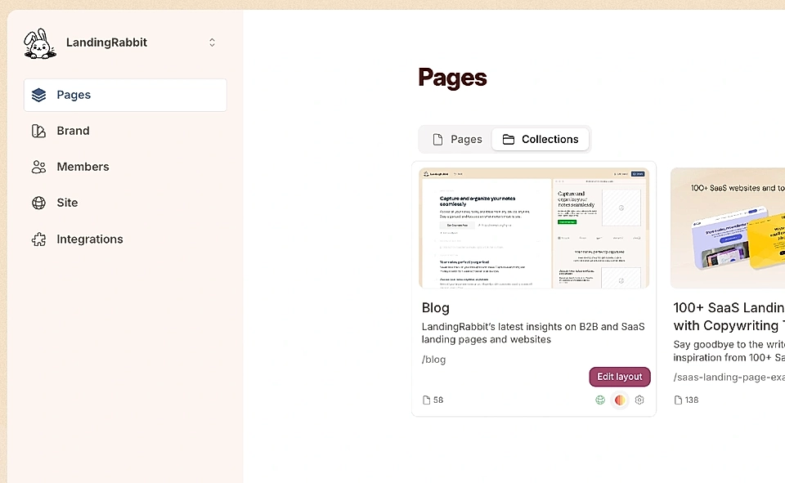Switch to the Collections tab
Viewport: 785px width, 483px height.
coord(541,139)
